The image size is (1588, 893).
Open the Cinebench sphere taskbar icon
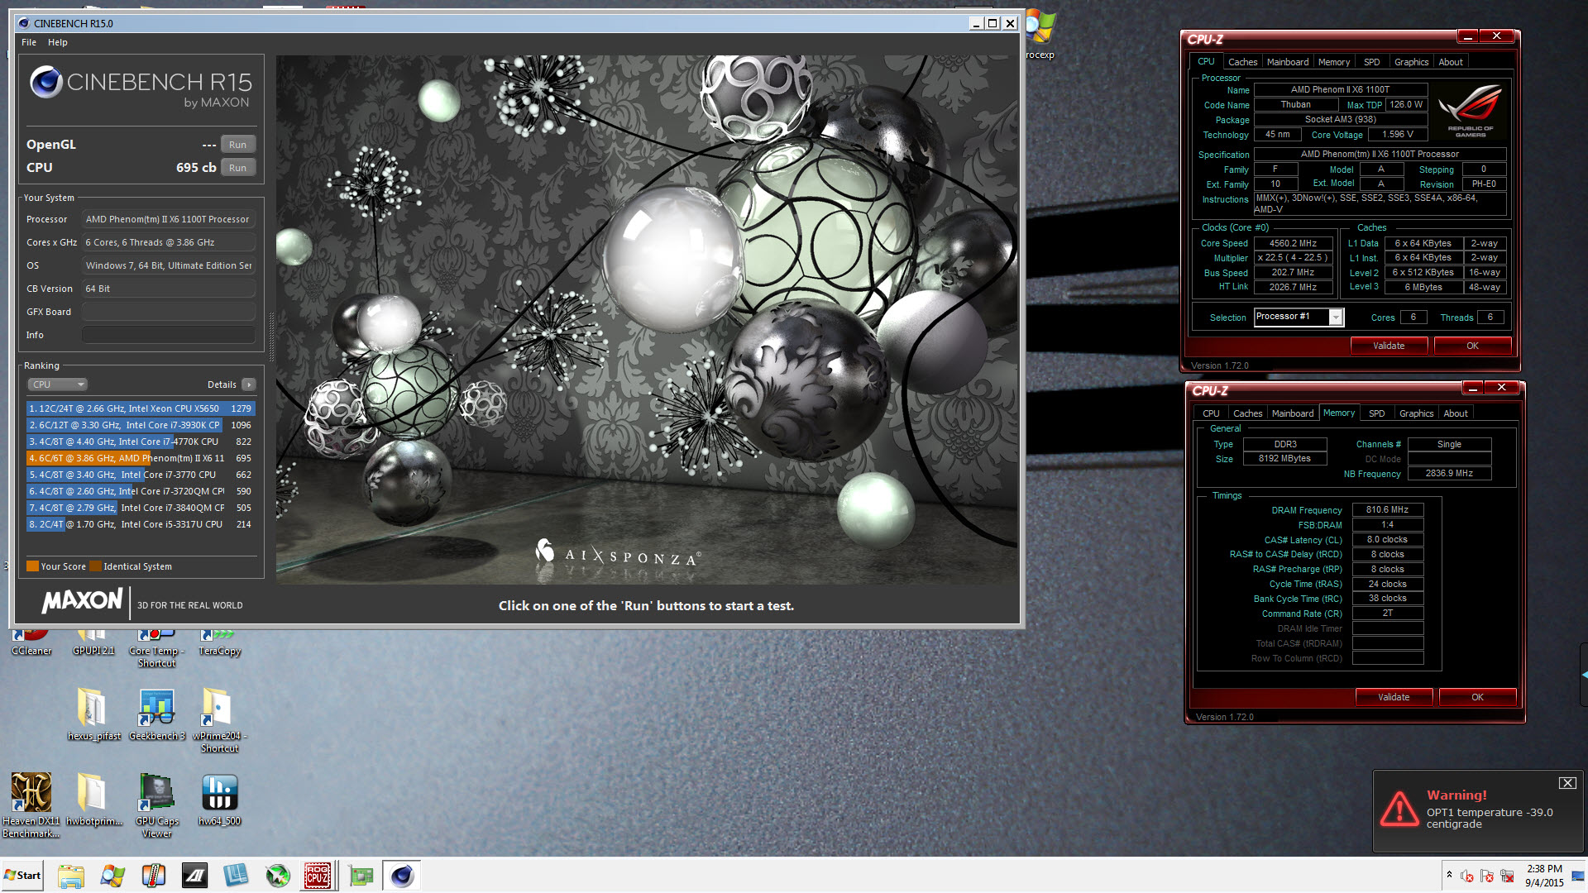click(x=402, y=876)
